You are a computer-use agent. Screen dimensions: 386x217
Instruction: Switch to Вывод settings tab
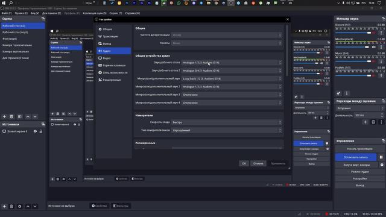point(114,43)
